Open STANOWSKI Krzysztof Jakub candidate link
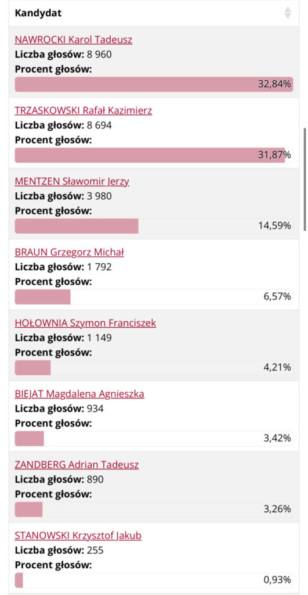Screen dimensions: 308x595 [78, 536]
